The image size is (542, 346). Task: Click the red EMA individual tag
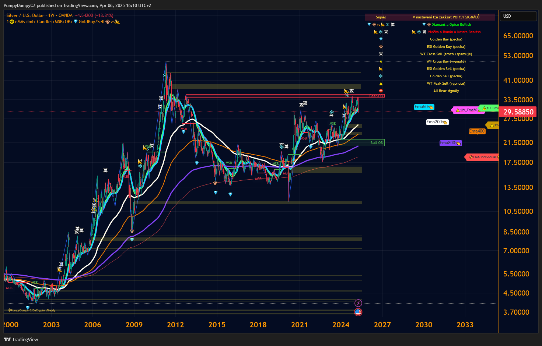(482, 157)
